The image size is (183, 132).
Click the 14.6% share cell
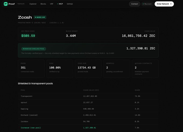[137, 115]
